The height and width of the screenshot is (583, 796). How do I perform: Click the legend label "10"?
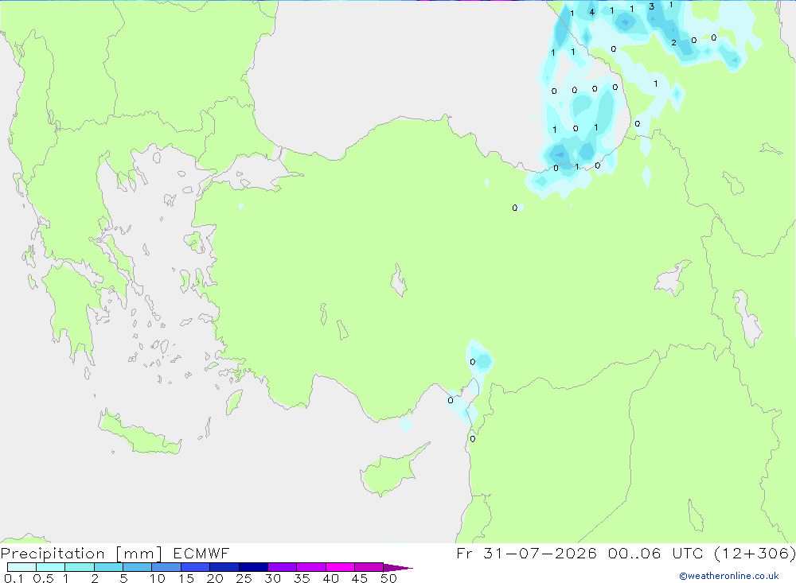click(157, 578)
